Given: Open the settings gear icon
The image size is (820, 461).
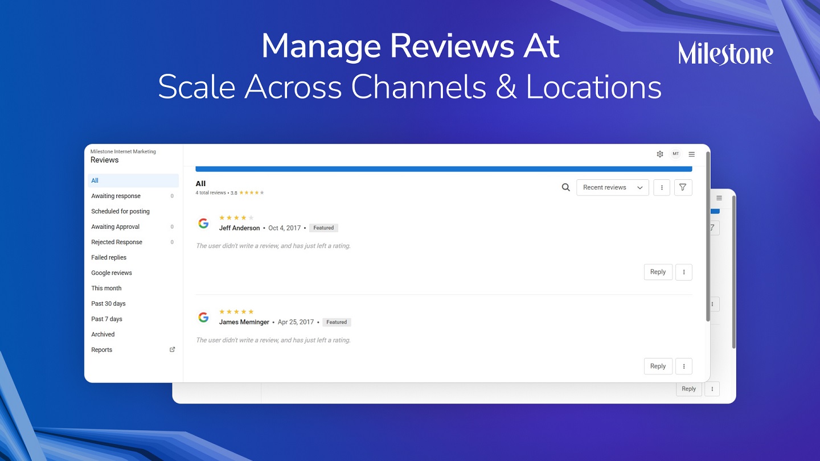Looking at the screenshot, I should coord(660,154).
